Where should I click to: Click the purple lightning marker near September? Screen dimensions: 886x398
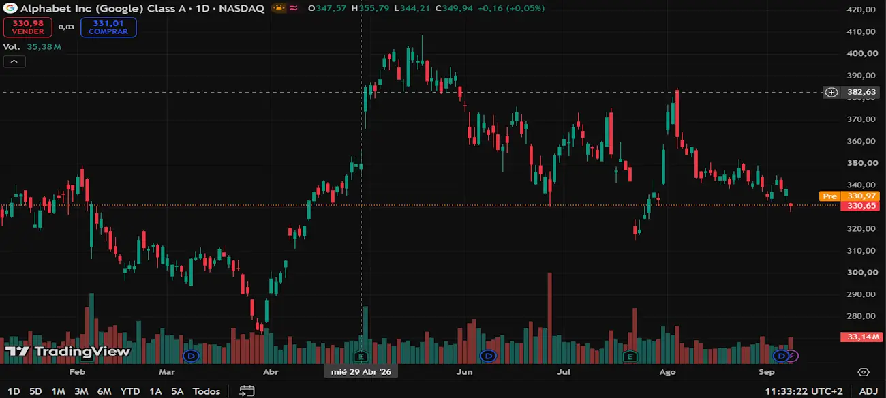(x=792, y=356)
